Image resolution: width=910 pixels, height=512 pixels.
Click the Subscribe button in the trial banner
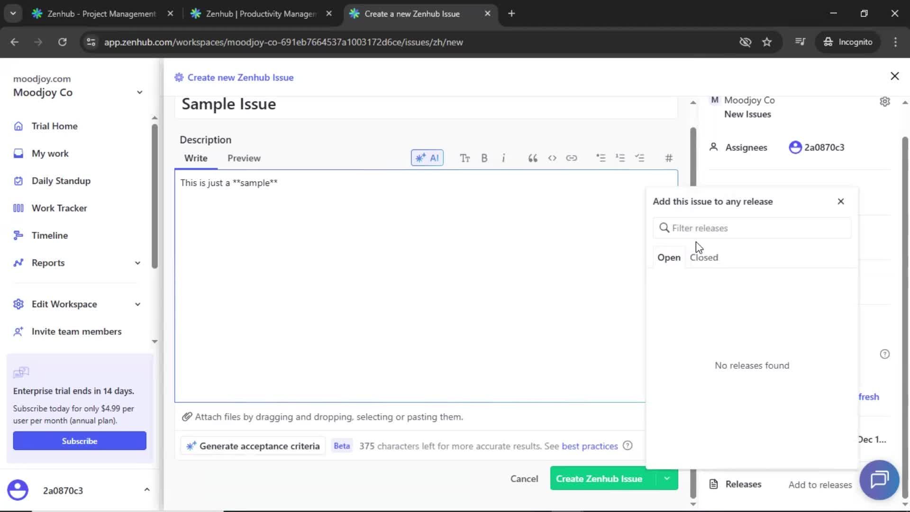tap(79, 440)
